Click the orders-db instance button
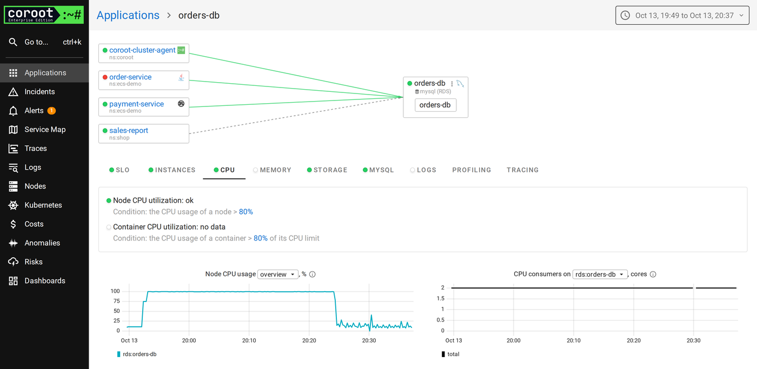 pyautogui.click(x=435, y=105)
